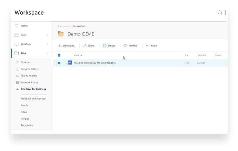Expand the Desktops submenu chevron
Viewport: 238px width, 151px height.
47,44
